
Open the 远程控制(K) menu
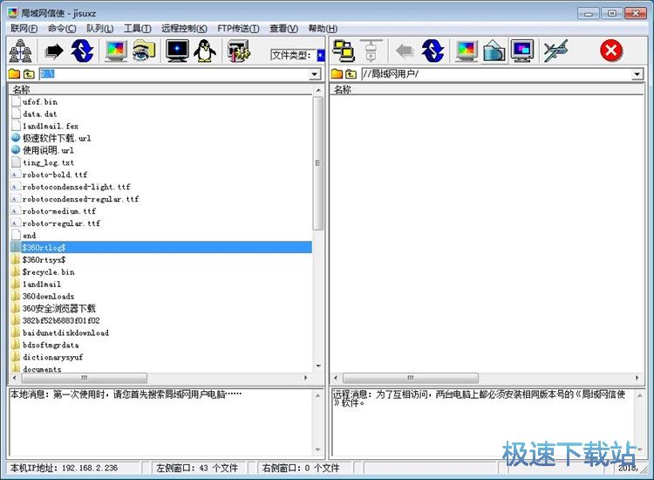(184, 29)
